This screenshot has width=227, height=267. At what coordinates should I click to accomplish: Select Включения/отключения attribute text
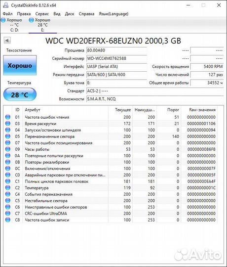47,169
